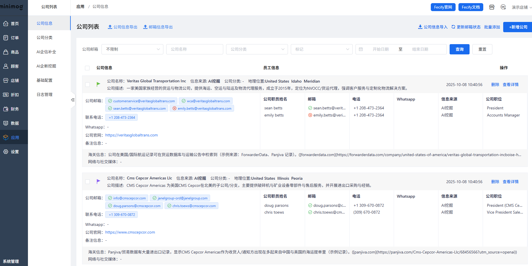Toggle the select-all checkbox in table header
Image resolution: width=532 pixels, height=266 pixels.
point(87,68)
